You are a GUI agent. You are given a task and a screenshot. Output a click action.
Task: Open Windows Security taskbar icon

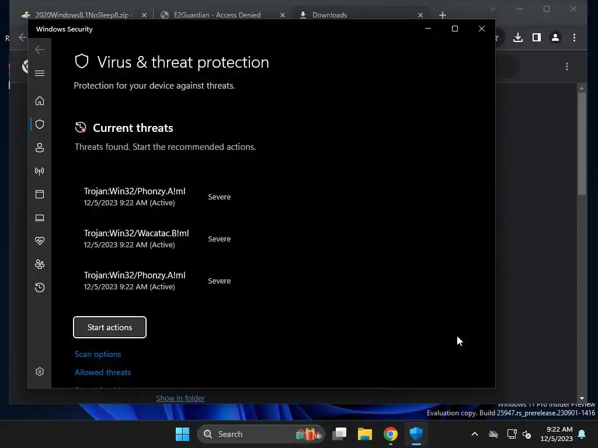416,434
